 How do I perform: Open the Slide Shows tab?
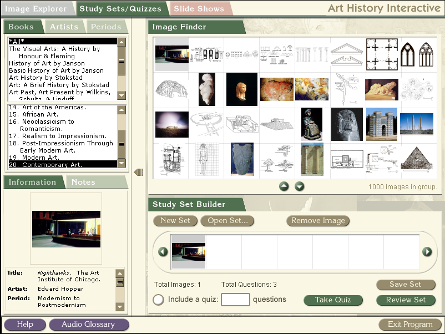(x=199, y=9)
